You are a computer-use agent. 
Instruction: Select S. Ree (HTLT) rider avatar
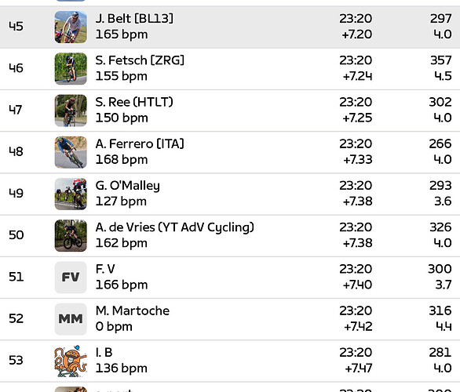point(71,111)
